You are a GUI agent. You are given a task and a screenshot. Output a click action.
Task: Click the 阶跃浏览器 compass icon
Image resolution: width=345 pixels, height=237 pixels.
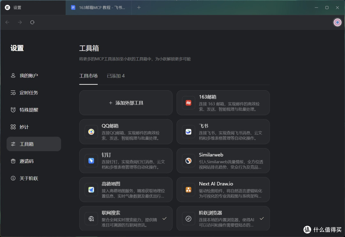(188, 219)
